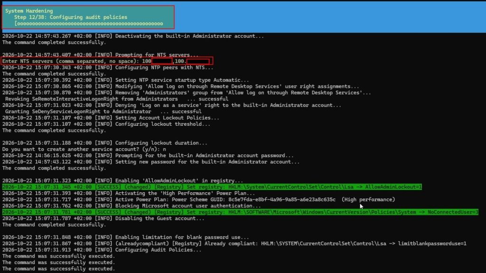The width and height of the screenshot is (486, 273).
Task: Click 'Do you want to create another service account' prompt
Action: pyautogui.click(x=84, y=149)
